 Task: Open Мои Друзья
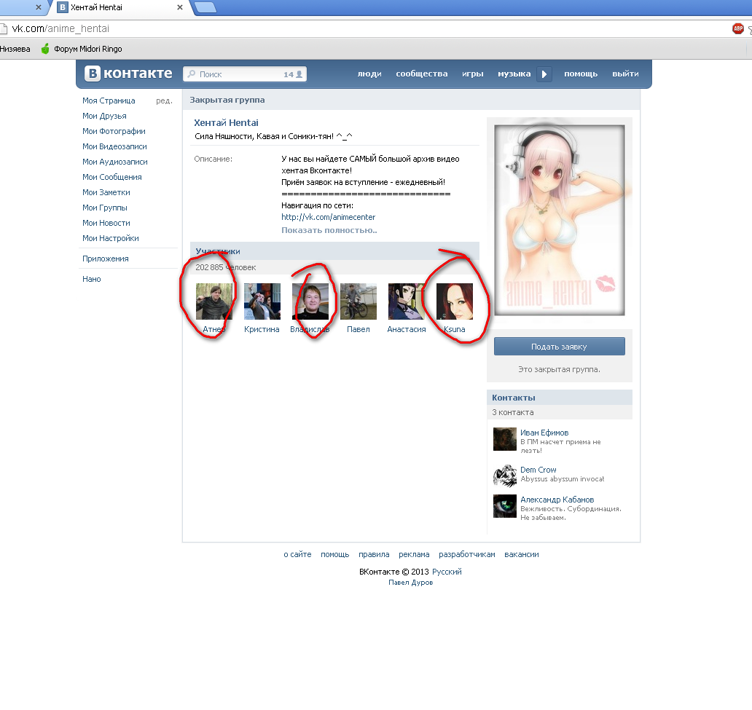[x=104, y=116]
